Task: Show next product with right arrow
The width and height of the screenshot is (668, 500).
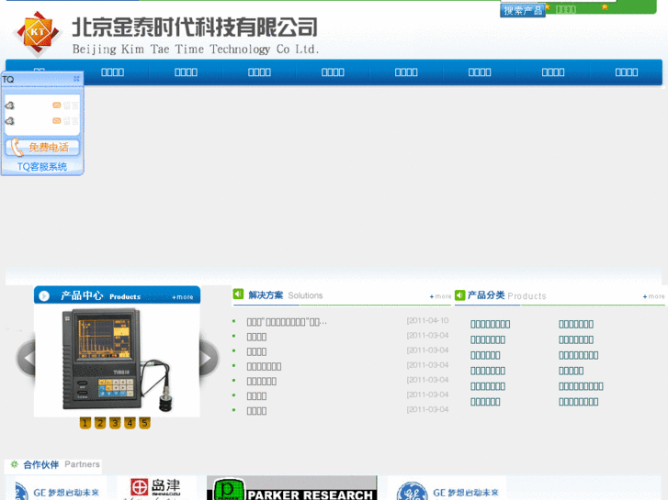Action: coord(208,359)
